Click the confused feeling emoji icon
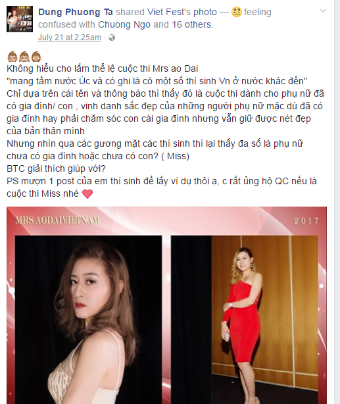340x404 pixels. [x=237, y=12]
